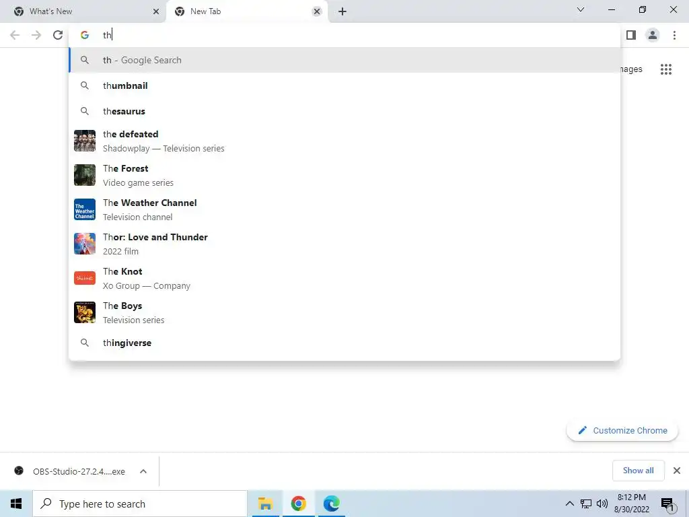Screen dimensions: 689x517
Task: Open the volume tray icon
Action: pyautogui.click(x=602, y=504)
